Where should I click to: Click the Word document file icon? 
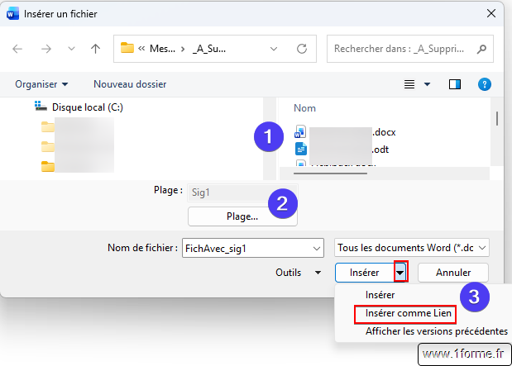click(x=300, y=132)
